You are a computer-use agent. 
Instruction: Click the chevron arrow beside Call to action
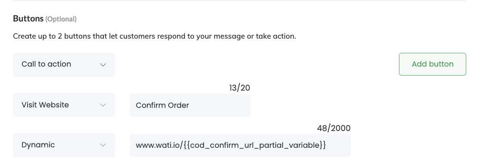103,65
